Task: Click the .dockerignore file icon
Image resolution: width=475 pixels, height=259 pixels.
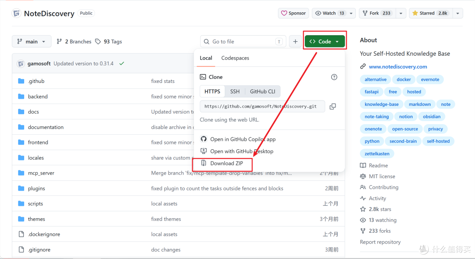Action: pos(21,234)
